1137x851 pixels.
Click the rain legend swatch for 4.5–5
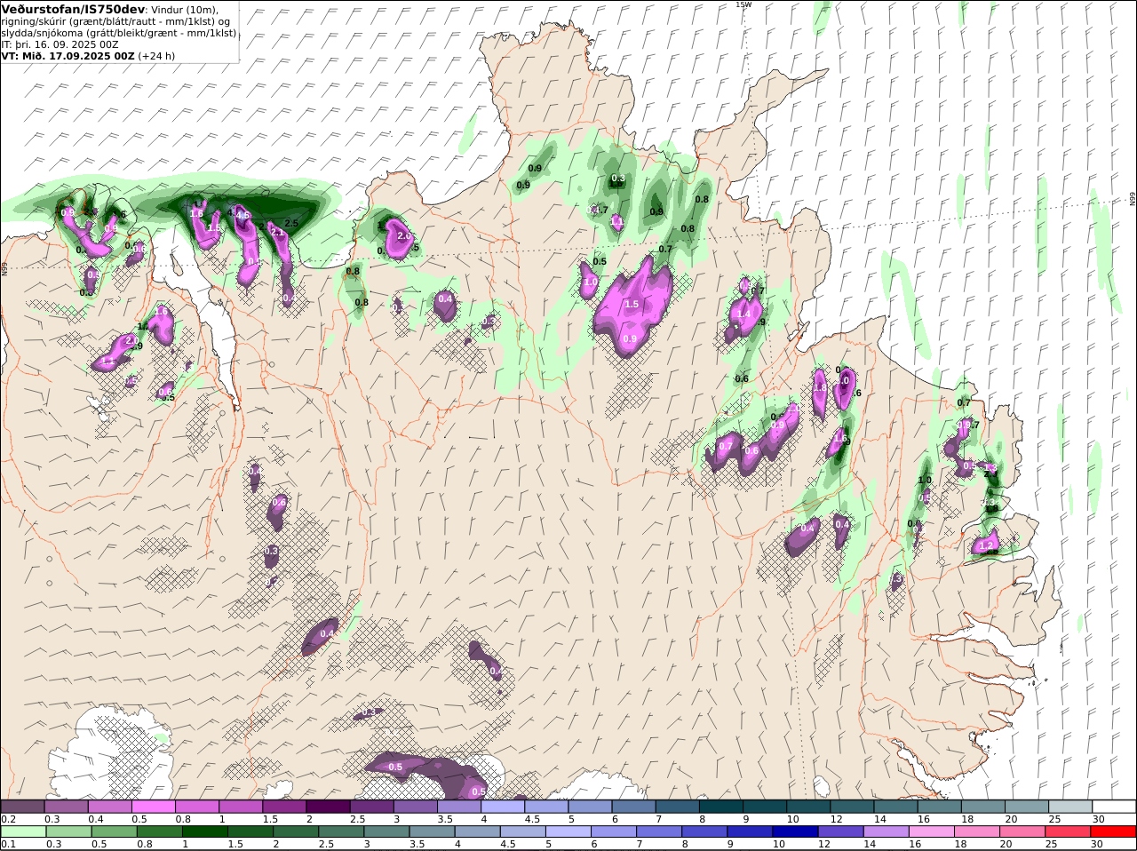click(523, 831)
